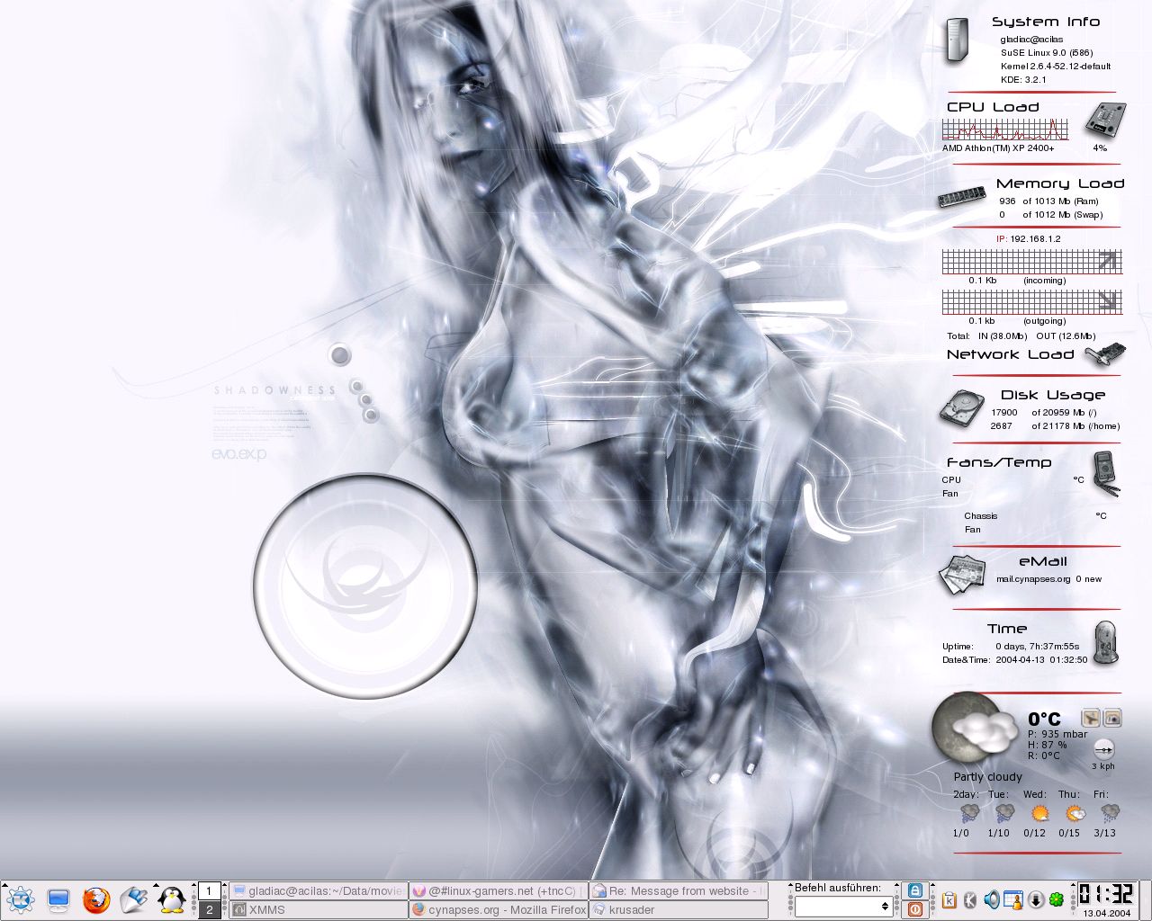Click the outgoing network traffic graph
This screenshot has height=921, width=1152.
pyautogui.click(x=1031, y=301)
